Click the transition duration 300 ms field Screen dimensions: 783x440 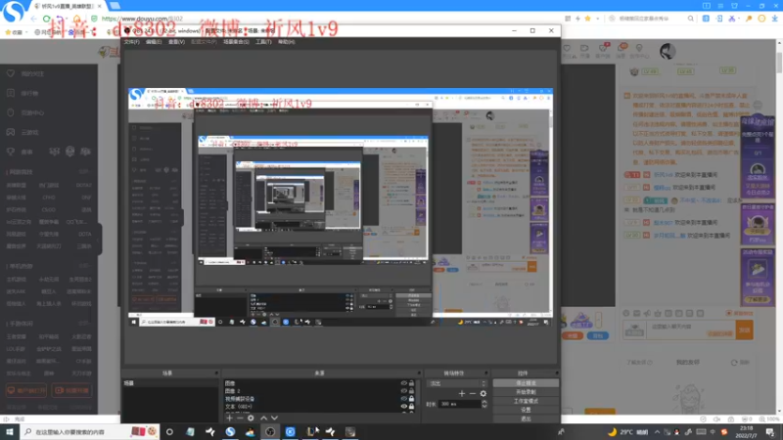point(459,404)
